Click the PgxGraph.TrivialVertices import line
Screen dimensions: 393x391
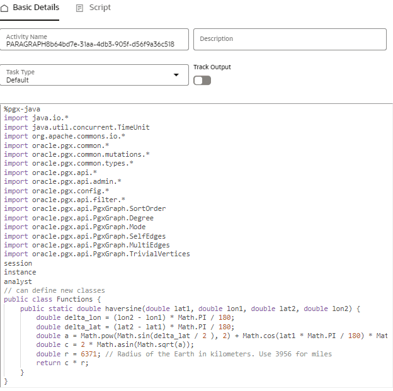[97, 254]
